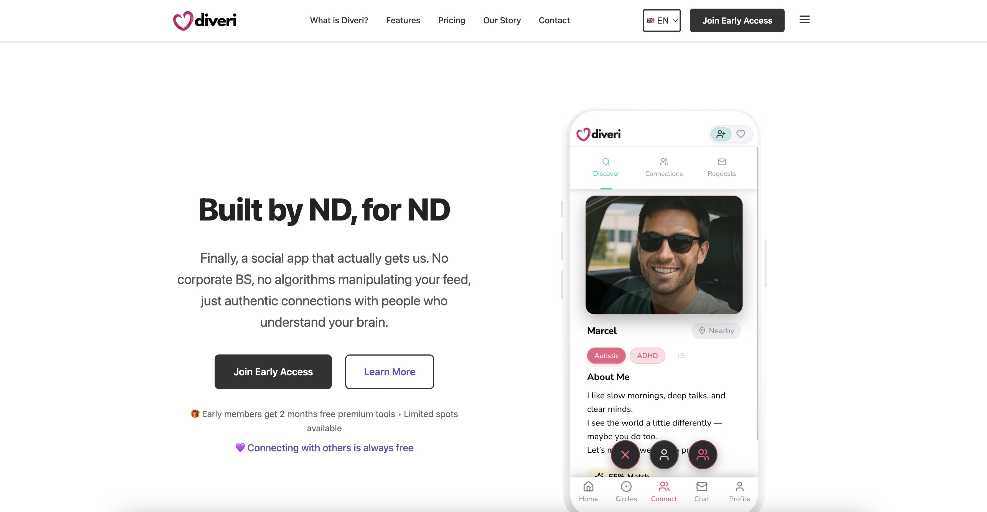Viewport: 987px width, 512px height.
Task: Click the Diveri heart logo in header
Action: pyautogui.click(x=205, y=20)
